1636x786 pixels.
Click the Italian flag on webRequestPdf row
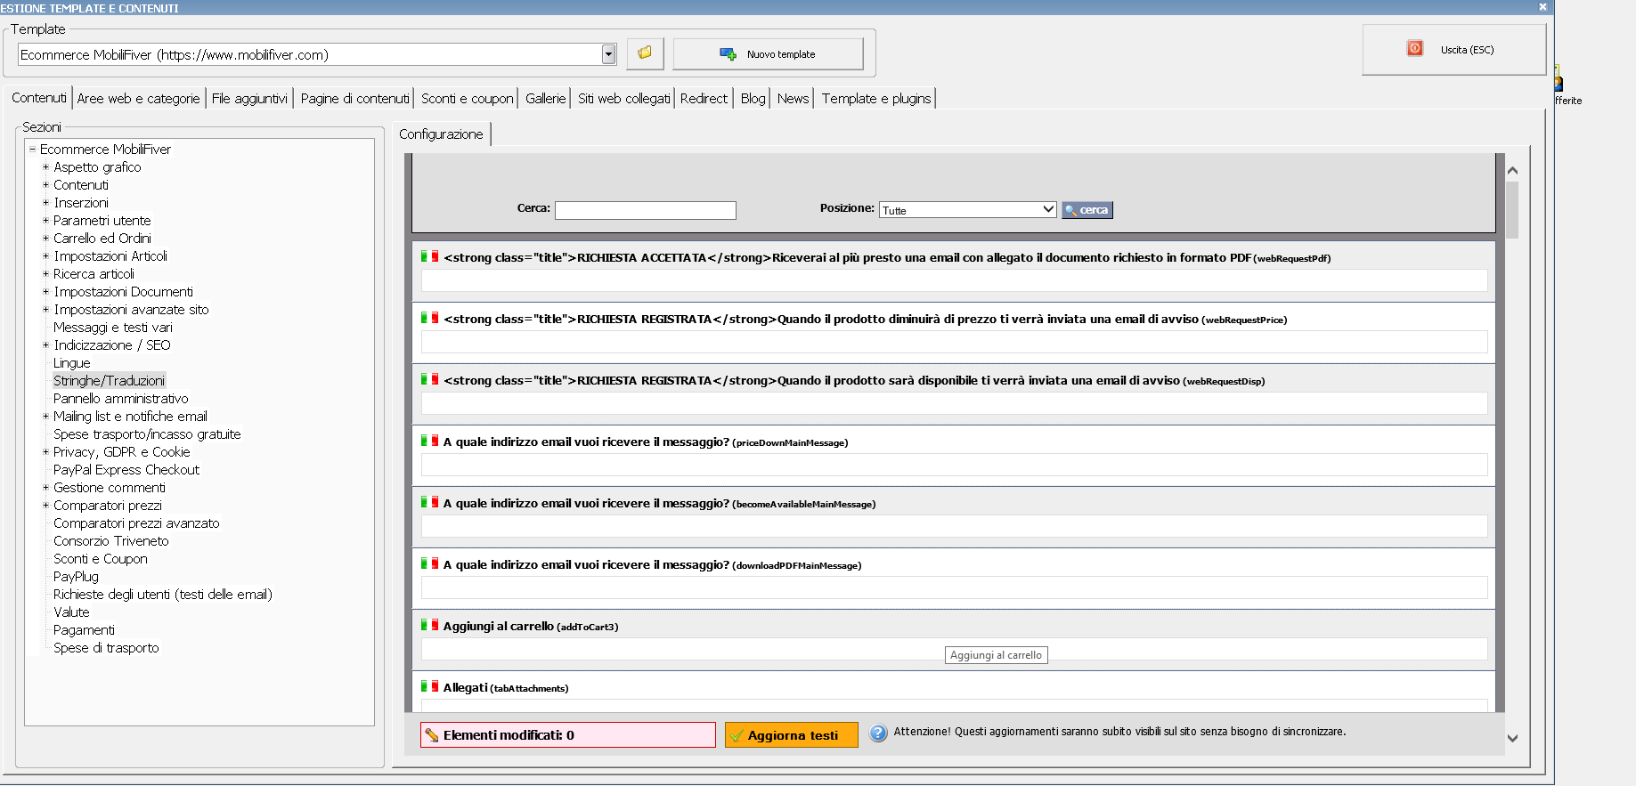tap(429, 256)
